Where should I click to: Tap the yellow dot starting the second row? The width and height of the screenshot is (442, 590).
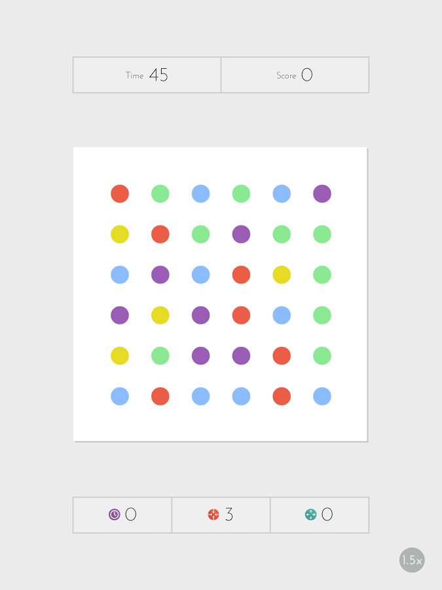pyautogui.click(x=120, y=234)
